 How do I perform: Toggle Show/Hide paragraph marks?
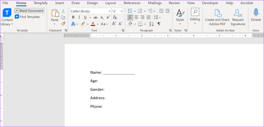tap(159, 24)
